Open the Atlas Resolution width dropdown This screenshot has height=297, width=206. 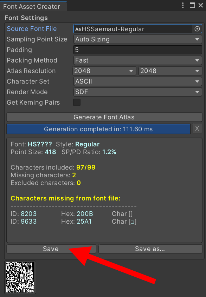pos(104,71)
